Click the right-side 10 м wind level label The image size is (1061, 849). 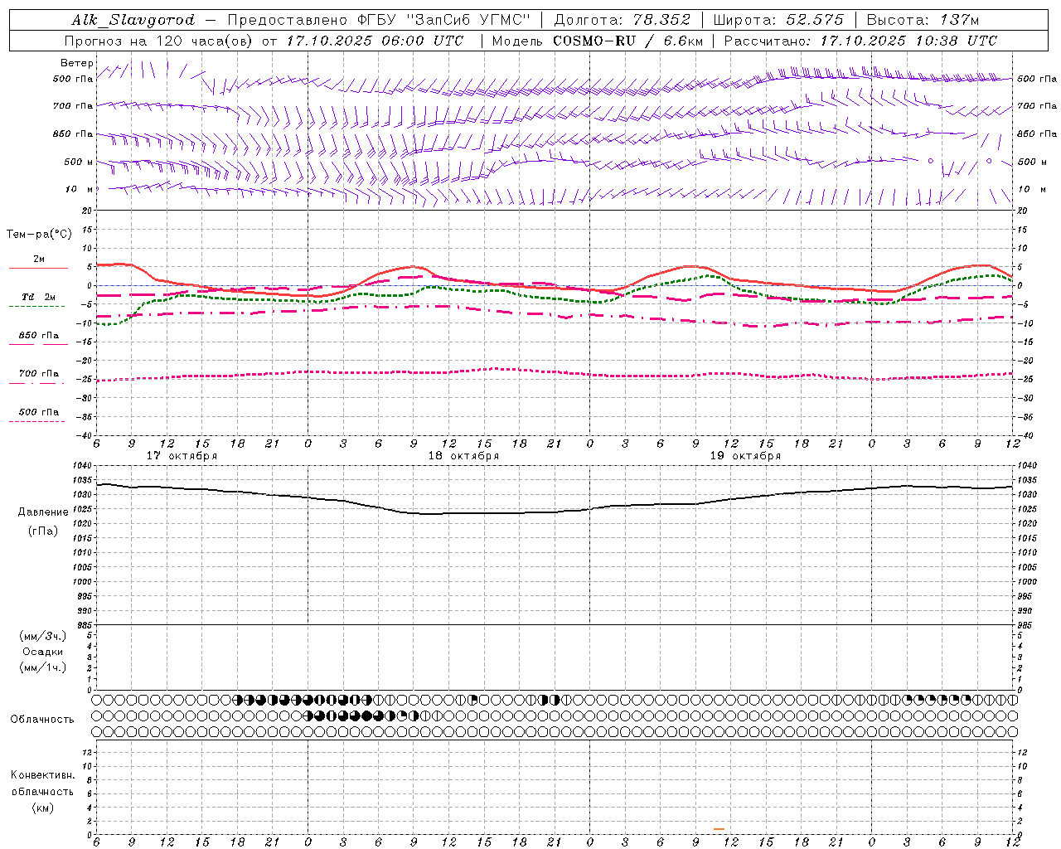(1031, 189)
